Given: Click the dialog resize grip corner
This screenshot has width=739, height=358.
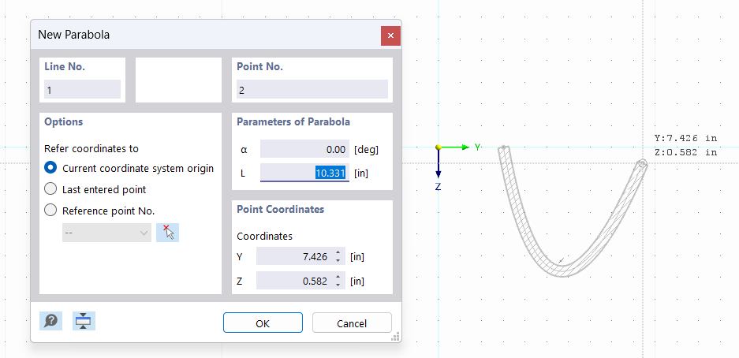Looking at the screenshot, I should coord(396,337).
